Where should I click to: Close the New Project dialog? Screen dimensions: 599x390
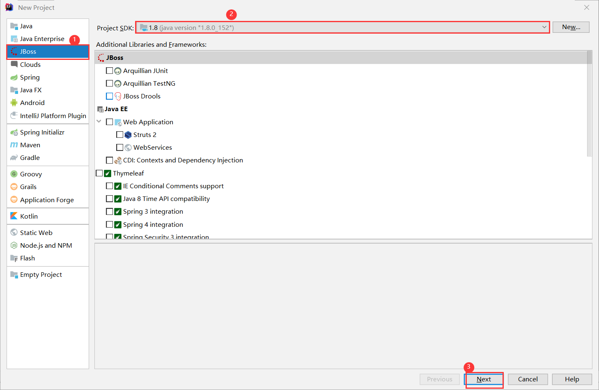[587, 7]
